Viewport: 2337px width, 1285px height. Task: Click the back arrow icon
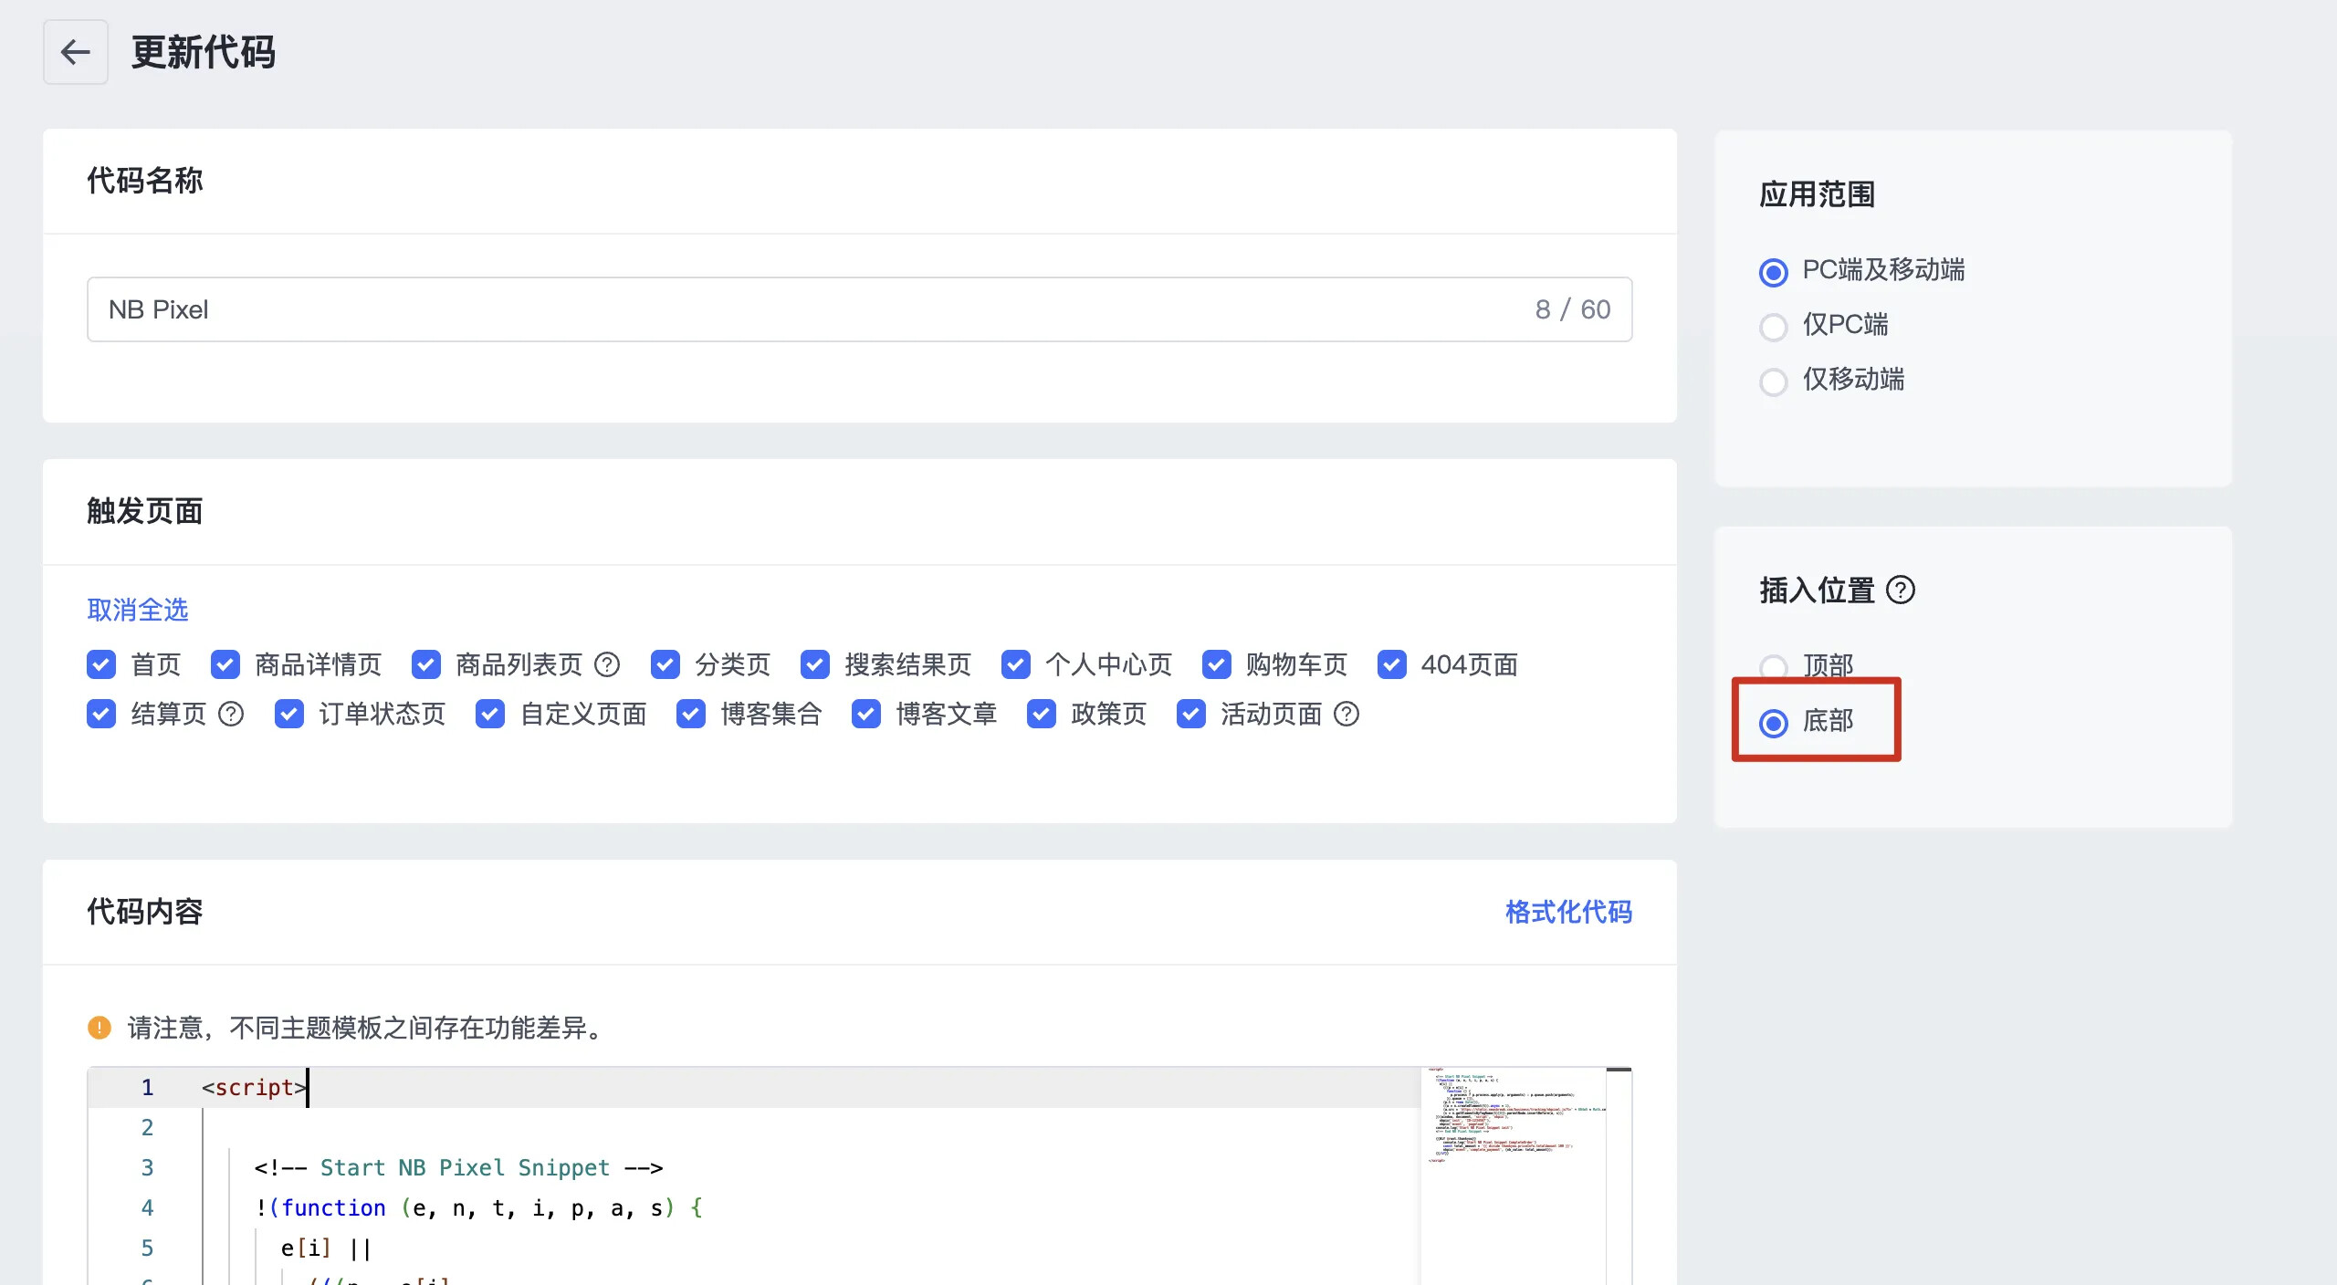click(x=75, y=52)
